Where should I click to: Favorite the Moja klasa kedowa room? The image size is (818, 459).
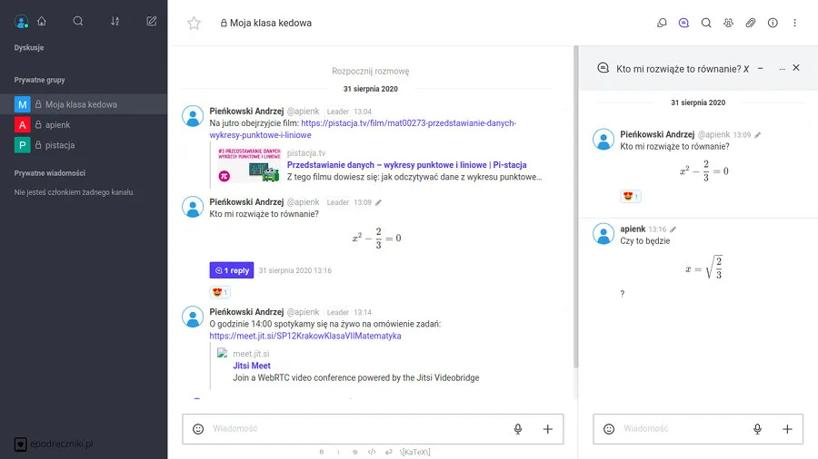(194, 24)
